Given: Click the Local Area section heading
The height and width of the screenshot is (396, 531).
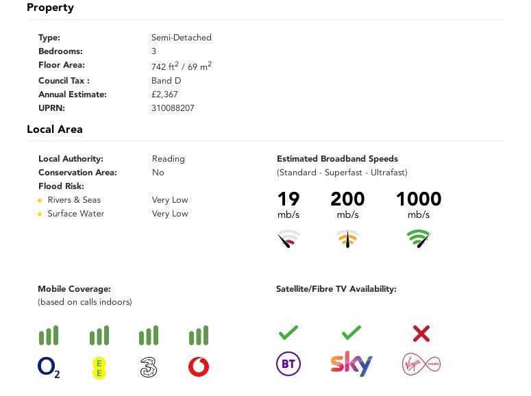Looking at the screenshot, I should (x=55, y=129).
